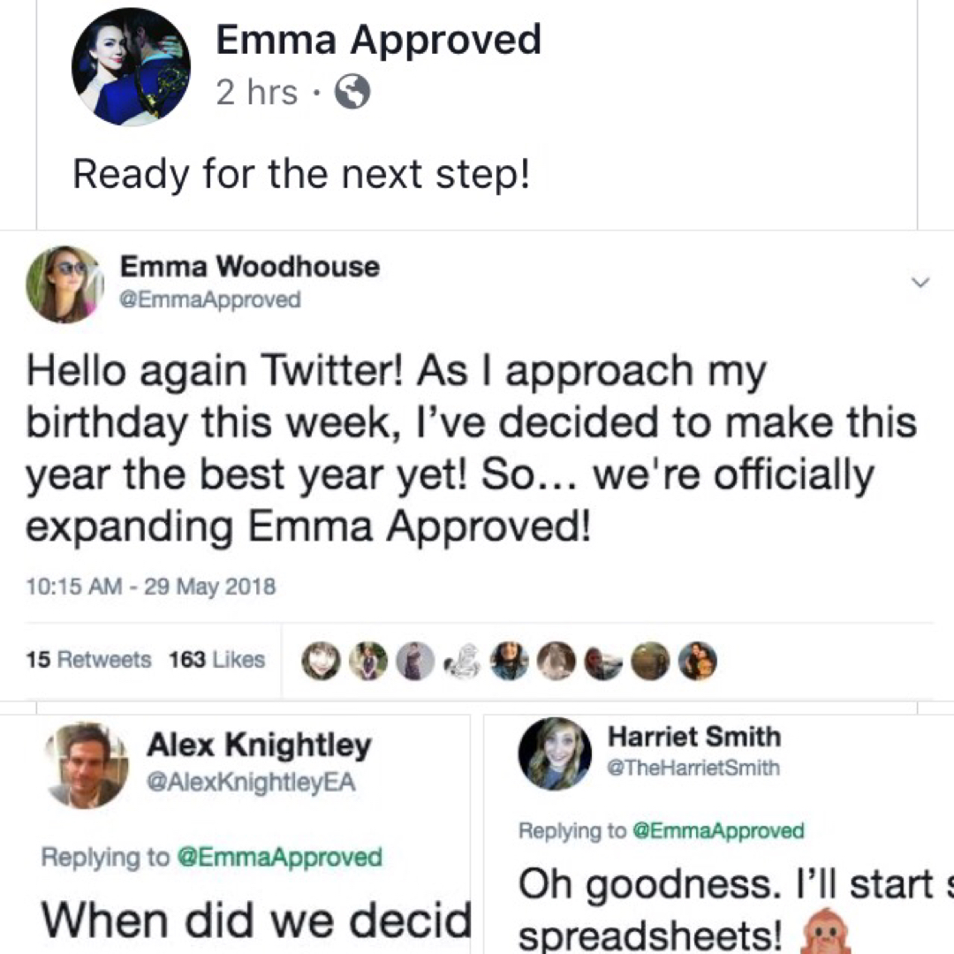Click Alex Knightley's profile photo
Viewport: 954px width, 954px height.
87,765
